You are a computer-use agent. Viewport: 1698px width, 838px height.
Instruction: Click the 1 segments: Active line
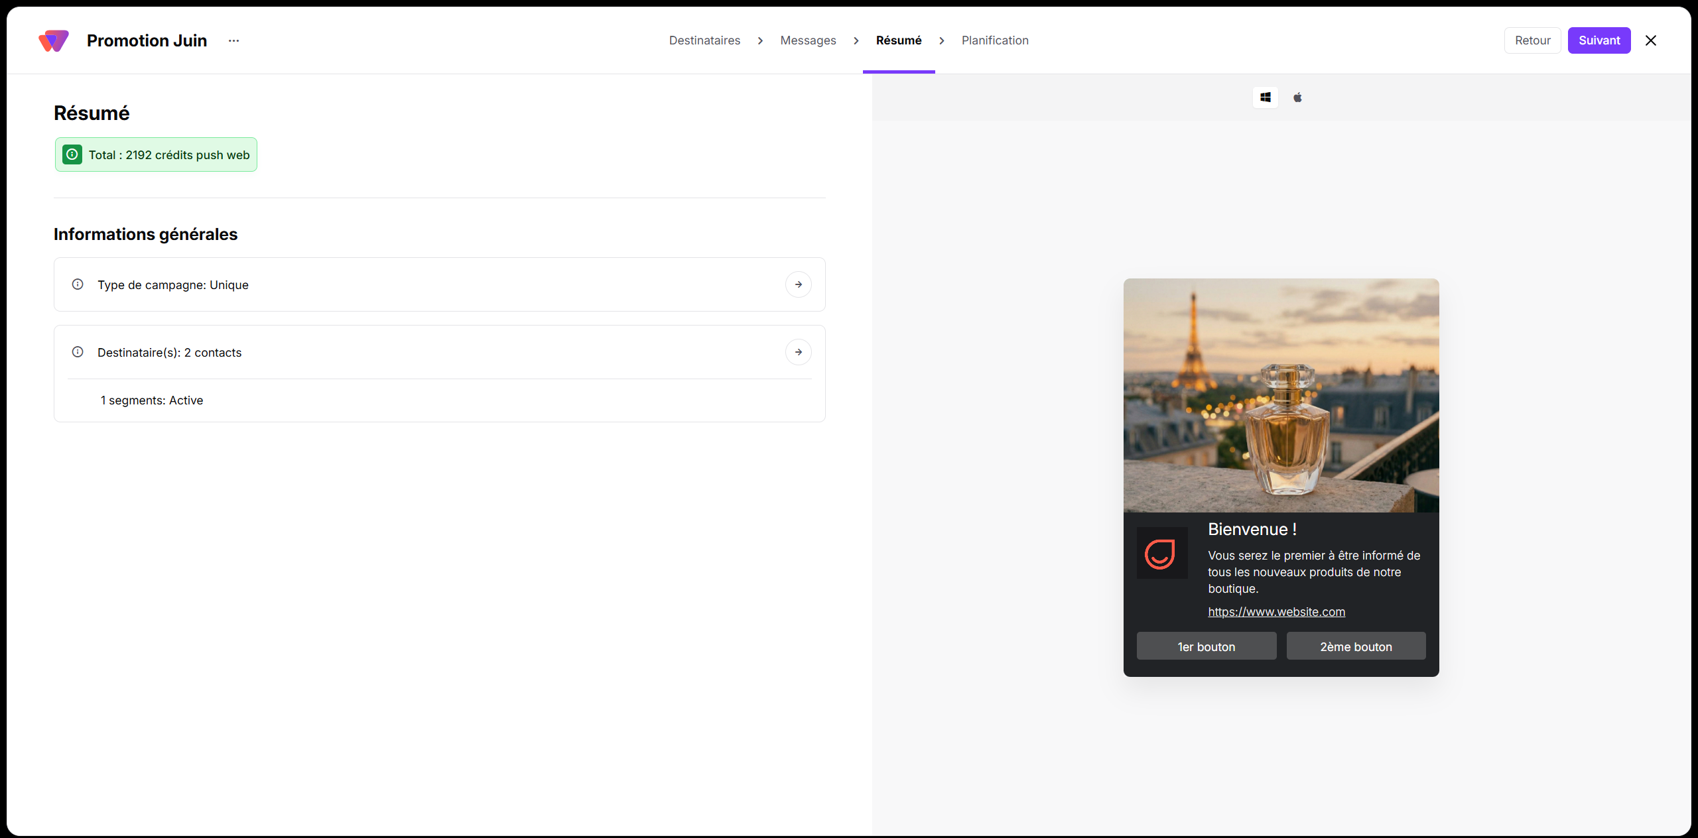click(x=152, y=400)
